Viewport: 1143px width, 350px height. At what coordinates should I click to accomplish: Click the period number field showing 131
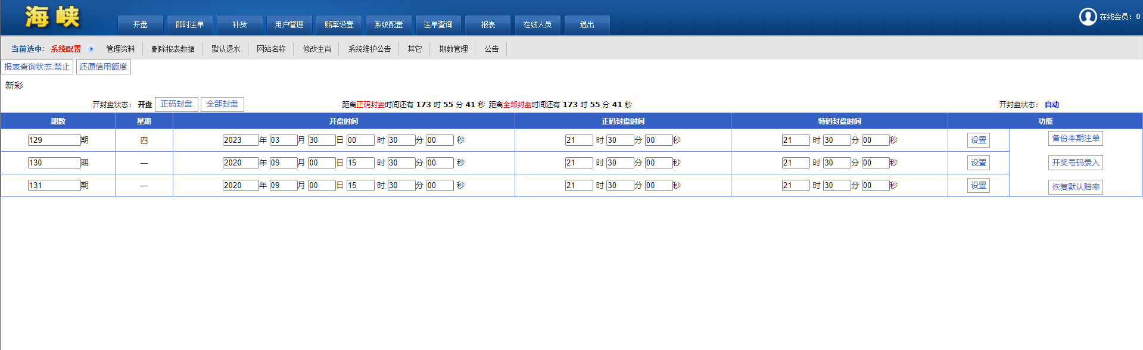click(54, 185)
